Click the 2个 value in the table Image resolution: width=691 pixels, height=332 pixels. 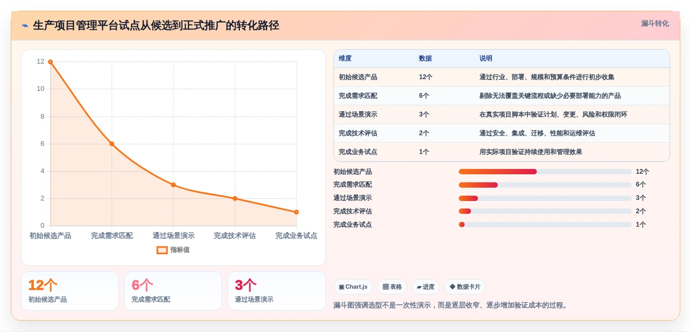[x=424, y=133]
